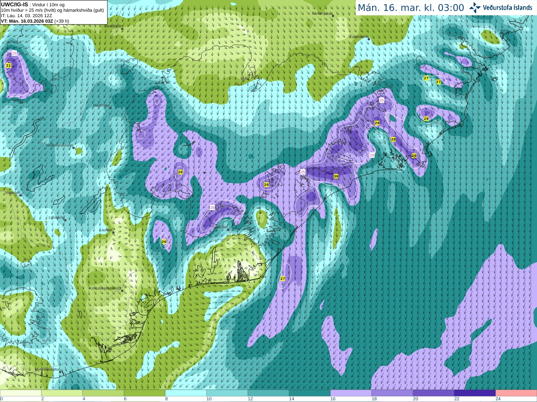
Task: Select the pink above-24 m/s legend swatch
Action: click(516, 393)
